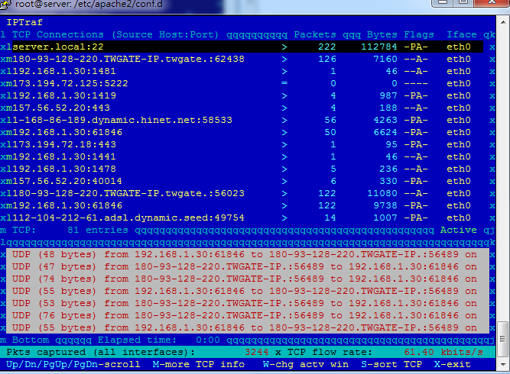Click the Elapsed time 0:00 value
The height and width of the screenshot is (374, 510).
pos(208,340)
